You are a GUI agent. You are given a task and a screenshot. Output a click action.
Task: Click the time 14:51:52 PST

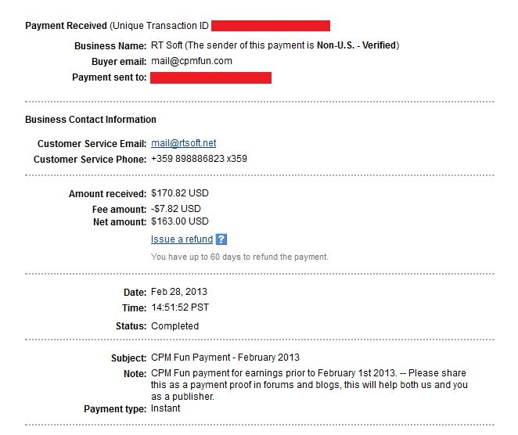(x=180, y=307)
